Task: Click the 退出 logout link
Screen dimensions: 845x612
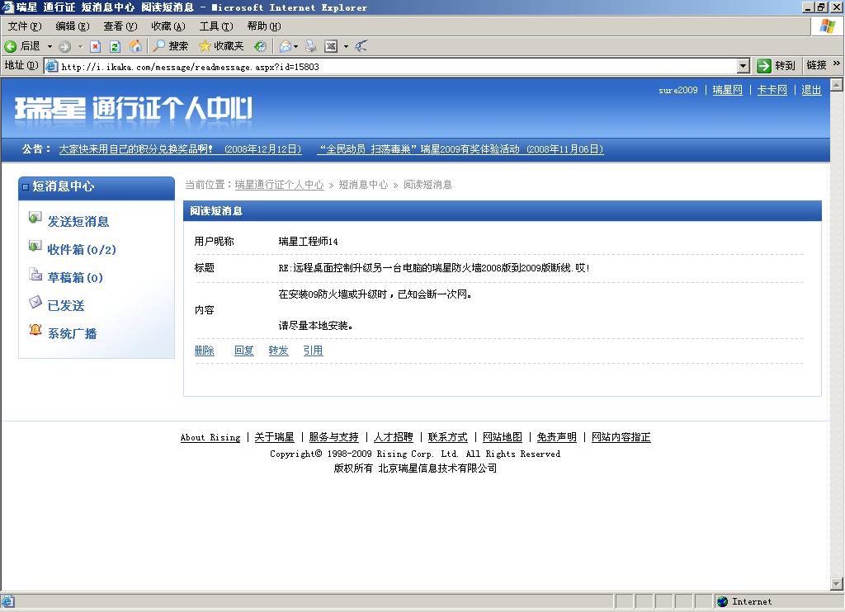Action: 812,90
